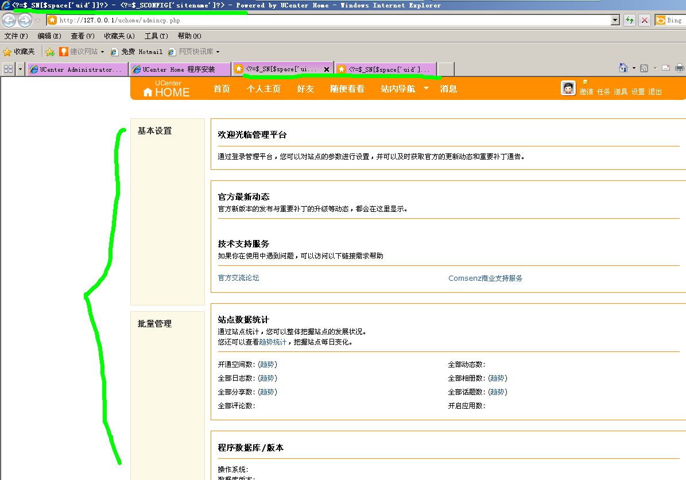Click the address bar URL field

[328, 20]
